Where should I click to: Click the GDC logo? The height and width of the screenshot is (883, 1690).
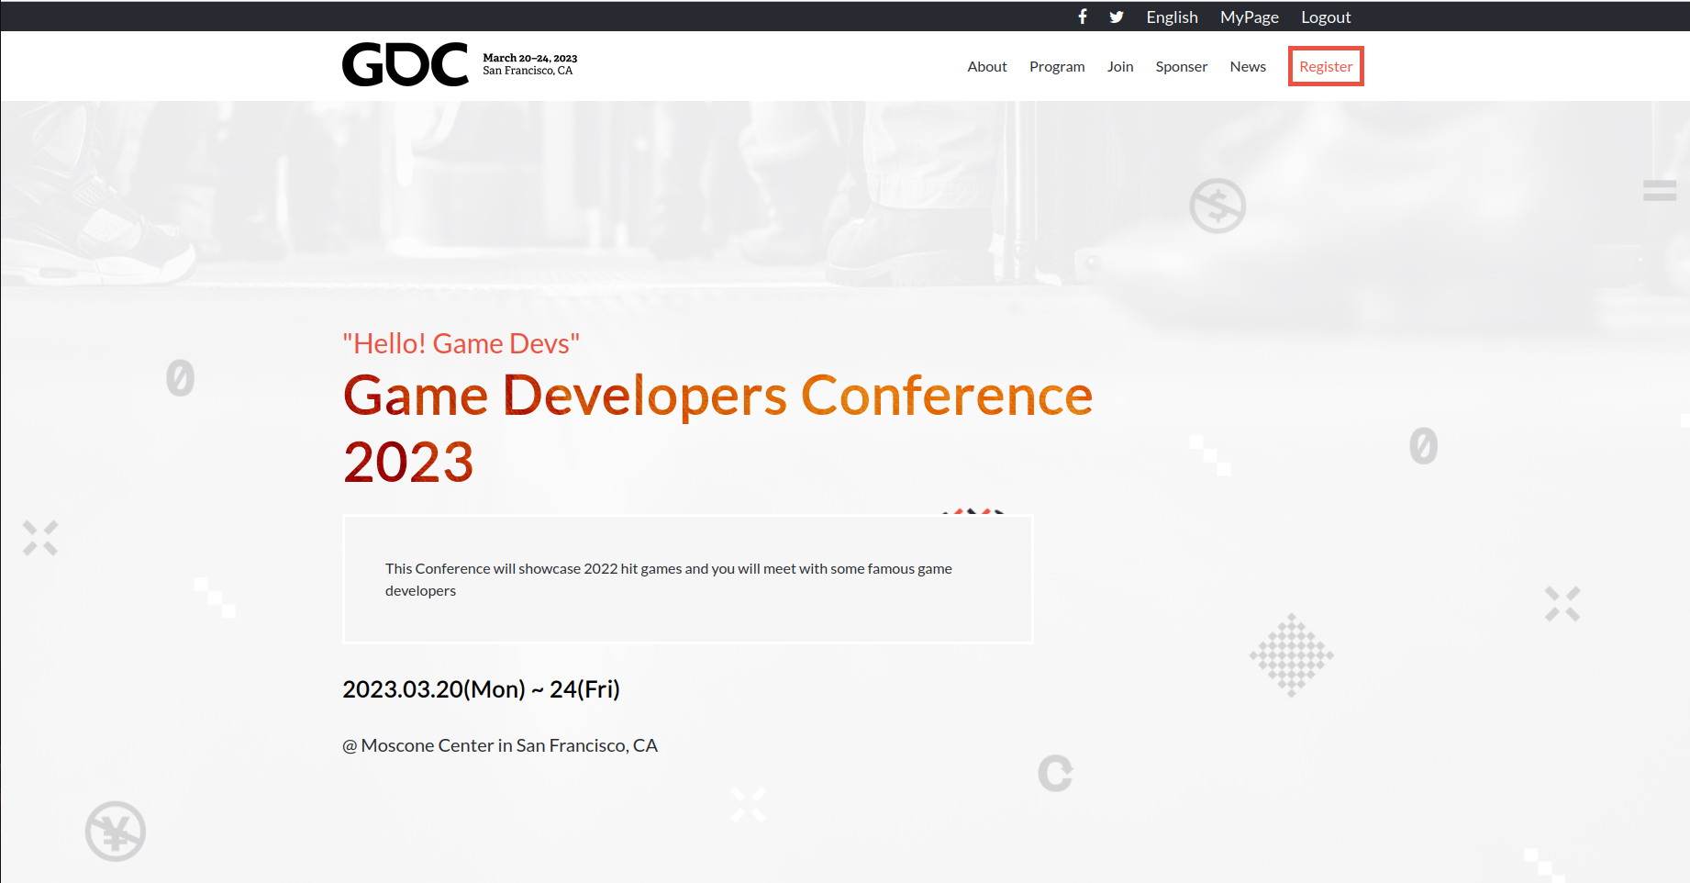pos(406,65)
